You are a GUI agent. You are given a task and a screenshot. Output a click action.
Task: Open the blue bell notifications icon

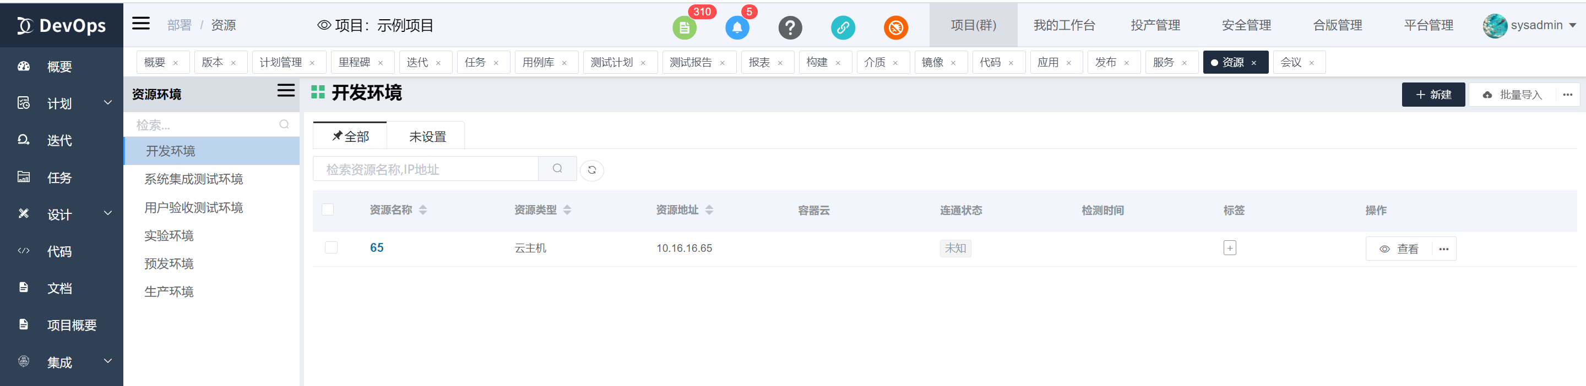pyautogui.click(x=736, y=27)
